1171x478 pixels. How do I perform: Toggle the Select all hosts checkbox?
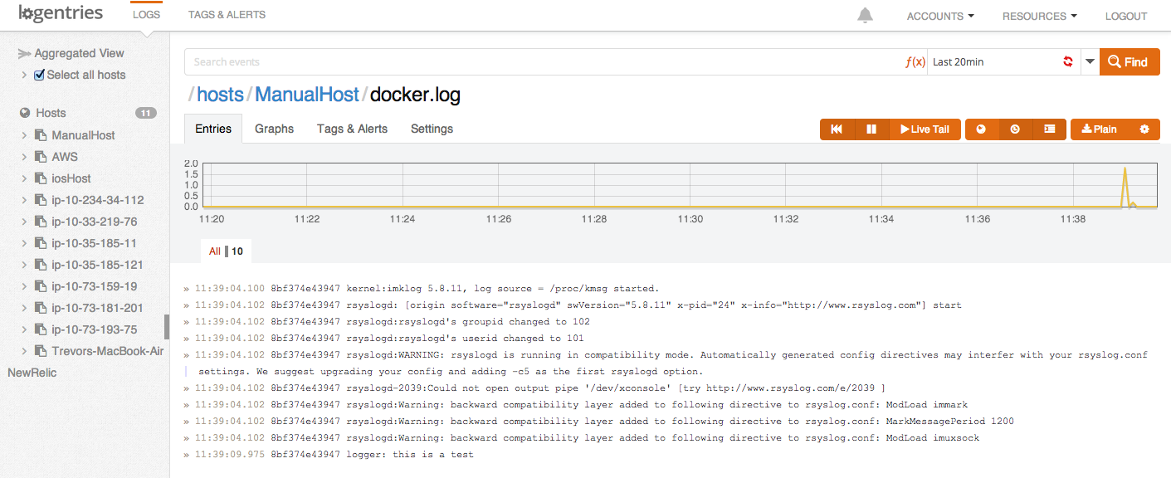[x=39, y=75]
